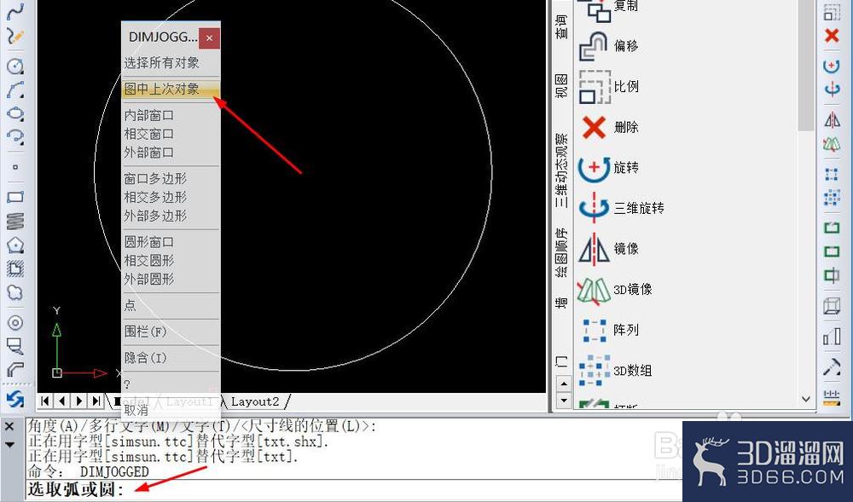Click the 复制 copy icon in panel
Screen dimensions: 853x502
pos(594,9)
